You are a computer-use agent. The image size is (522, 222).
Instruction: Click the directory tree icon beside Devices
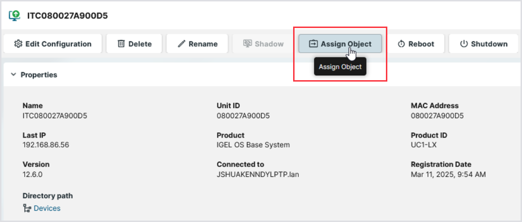(x=27, y=208)
